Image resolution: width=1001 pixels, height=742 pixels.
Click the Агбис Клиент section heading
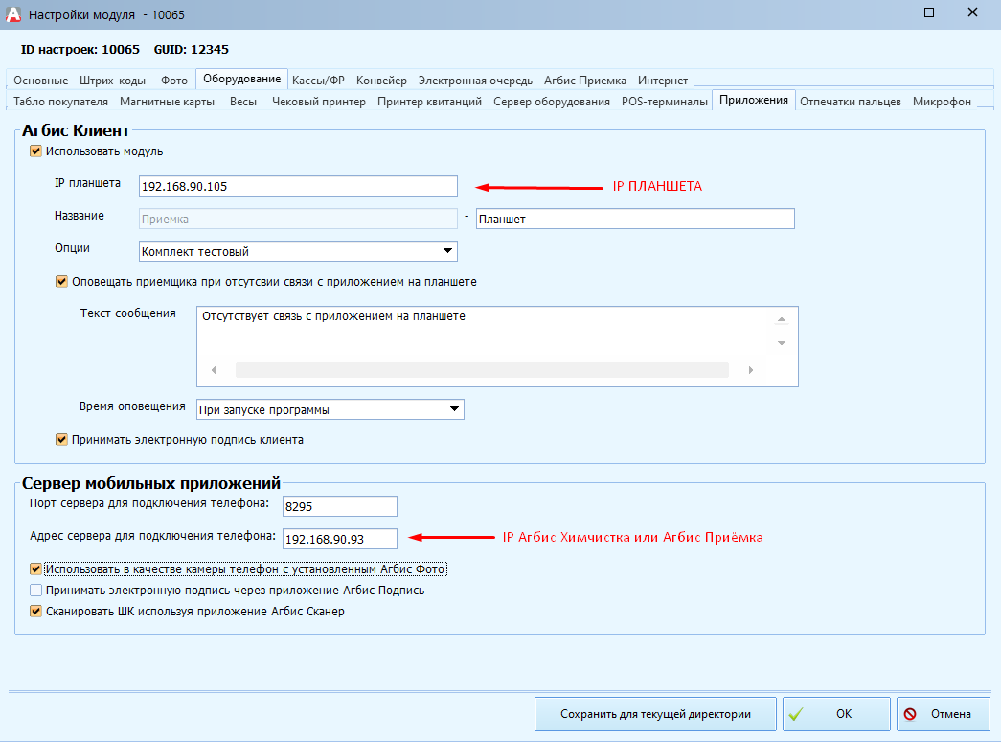(76, 130)
